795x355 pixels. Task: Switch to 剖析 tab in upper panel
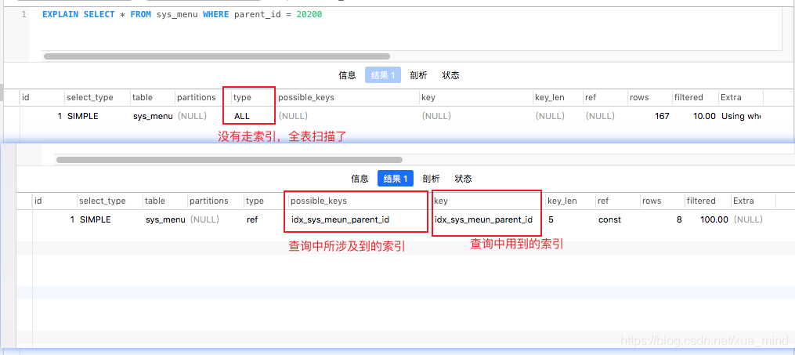click(419, 75)
